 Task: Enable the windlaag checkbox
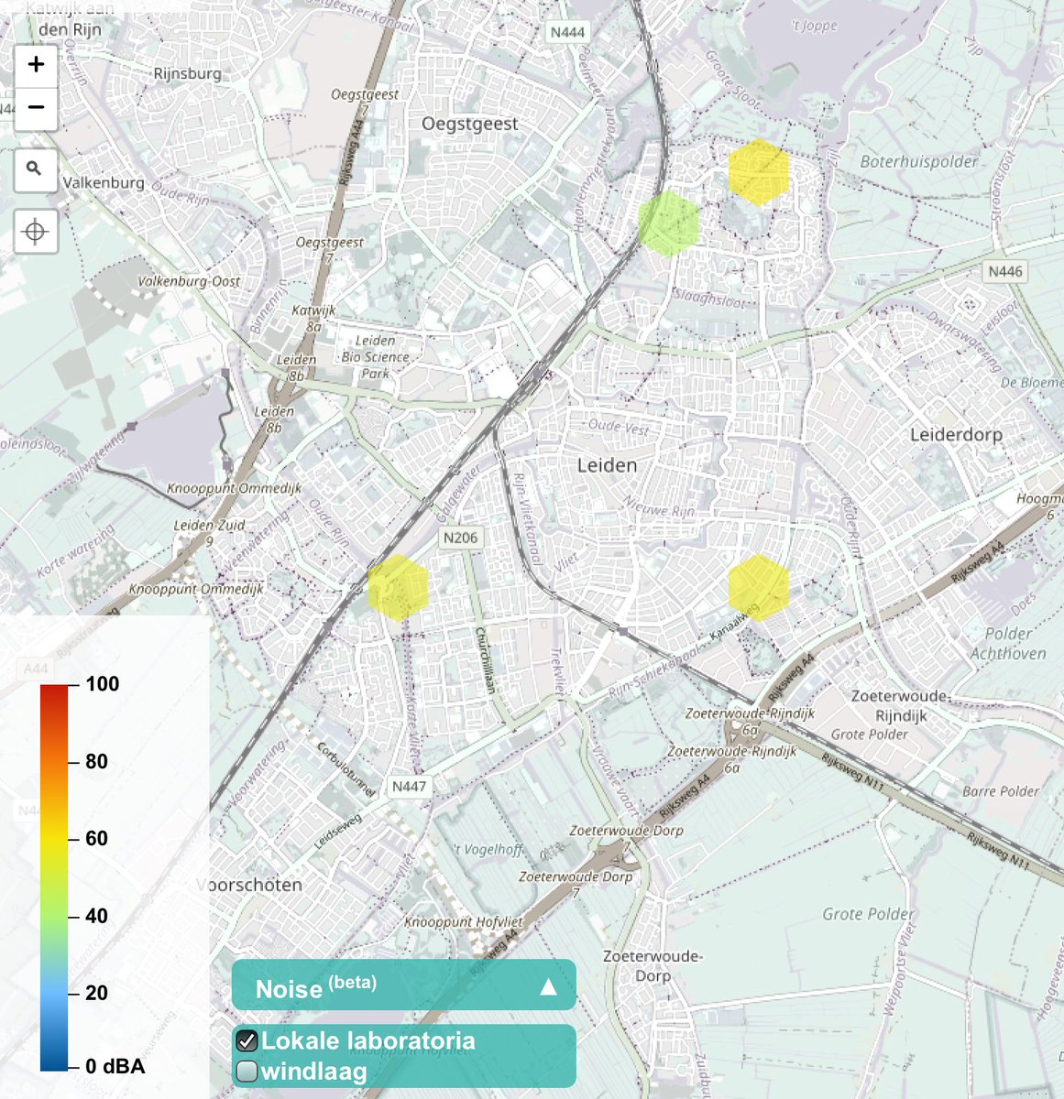[x=247, y=1071]
